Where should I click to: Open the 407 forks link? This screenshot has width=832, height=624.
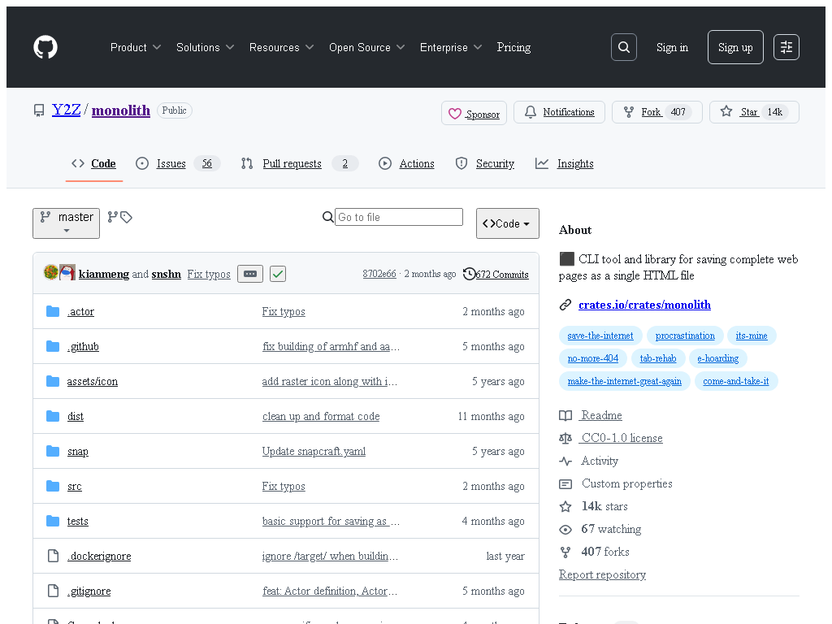coord(604,552)
